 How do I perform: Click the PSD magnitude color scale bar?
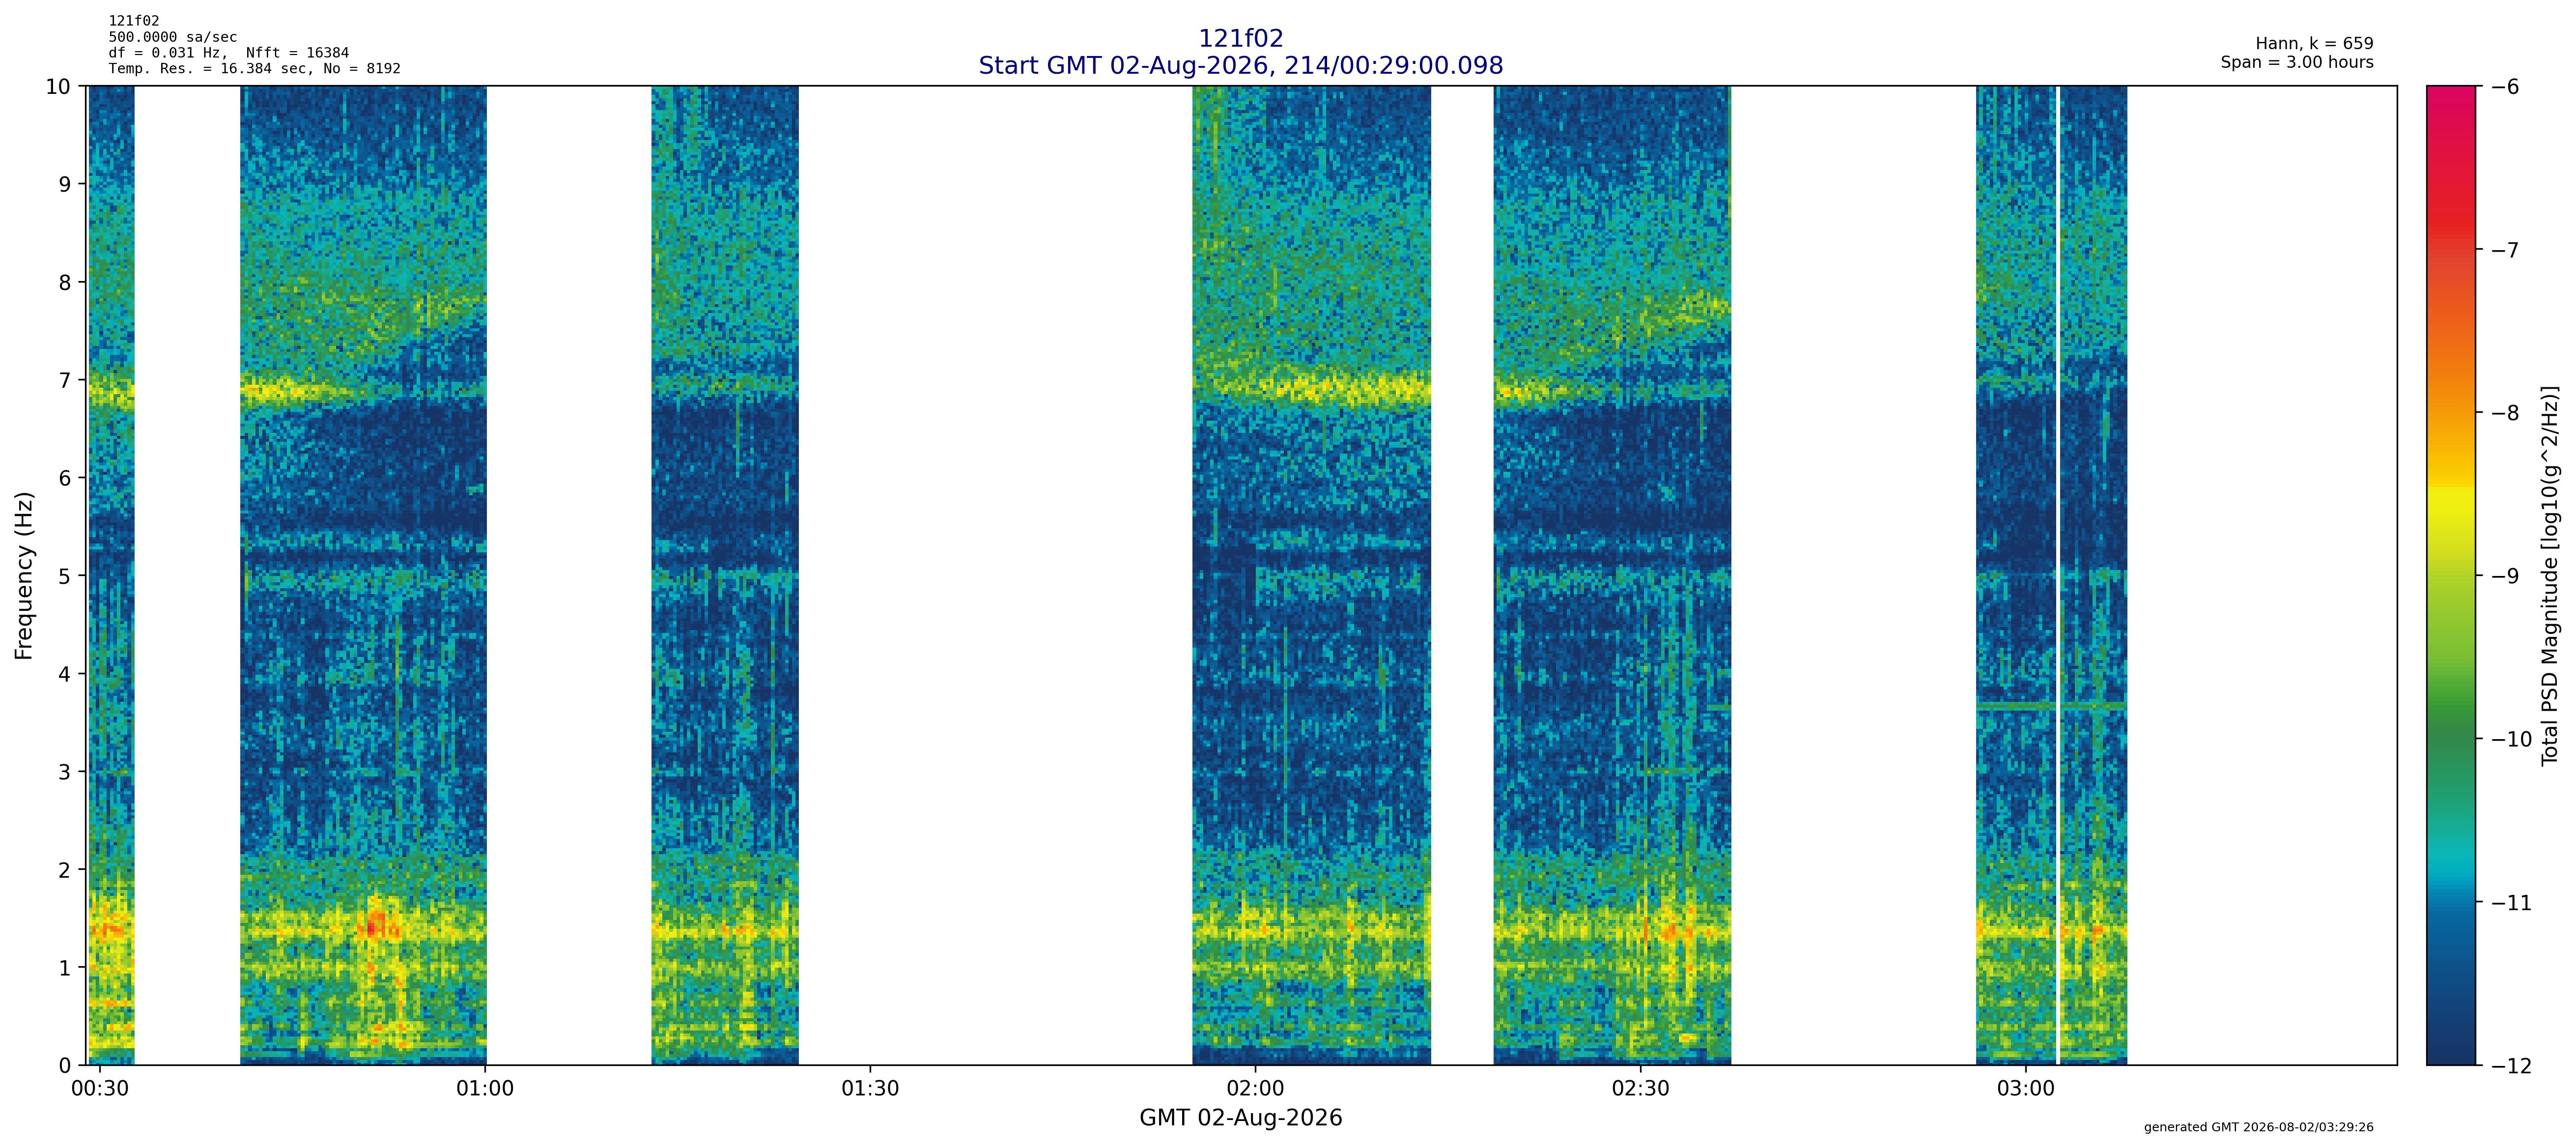[2451, 575]
